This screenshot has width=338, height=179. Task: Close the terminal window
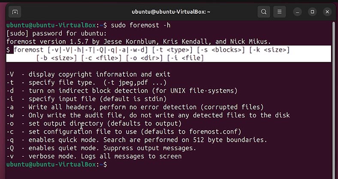[327, 12]
